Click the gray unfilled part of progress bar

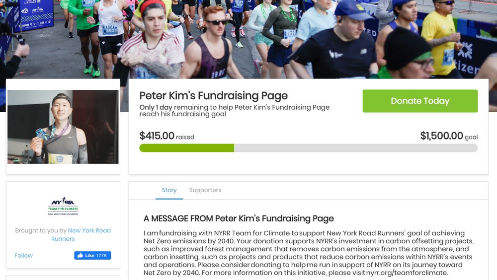356,148
